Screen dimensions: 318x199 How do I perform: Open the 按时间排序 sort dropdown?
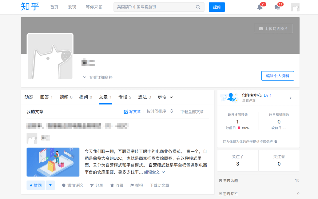[160, 111]
